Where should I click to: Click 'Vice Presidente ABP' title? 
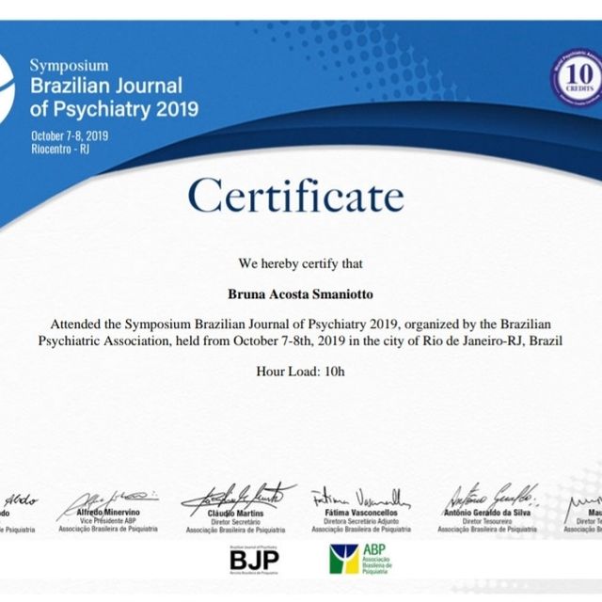pos(108,521)
